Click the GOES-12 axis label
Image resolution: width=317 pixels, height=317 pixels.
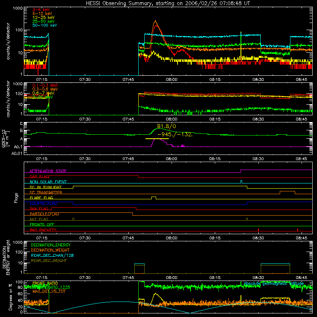(x=5, y=138)
